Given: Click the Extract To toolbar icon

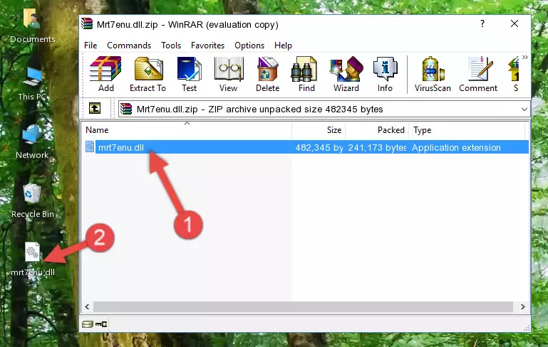Looking at the screenshot, I should pos(148,74).
